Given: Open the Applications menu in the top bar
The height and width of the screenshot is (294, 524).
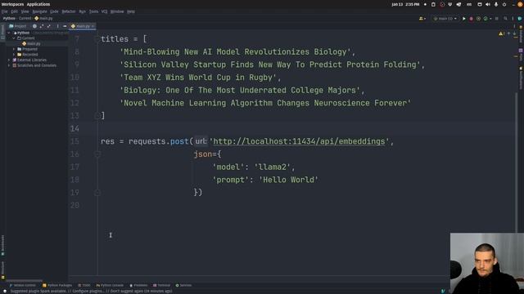Looking at the screenshot, I should pyautogui.click(x=38, y=4).
